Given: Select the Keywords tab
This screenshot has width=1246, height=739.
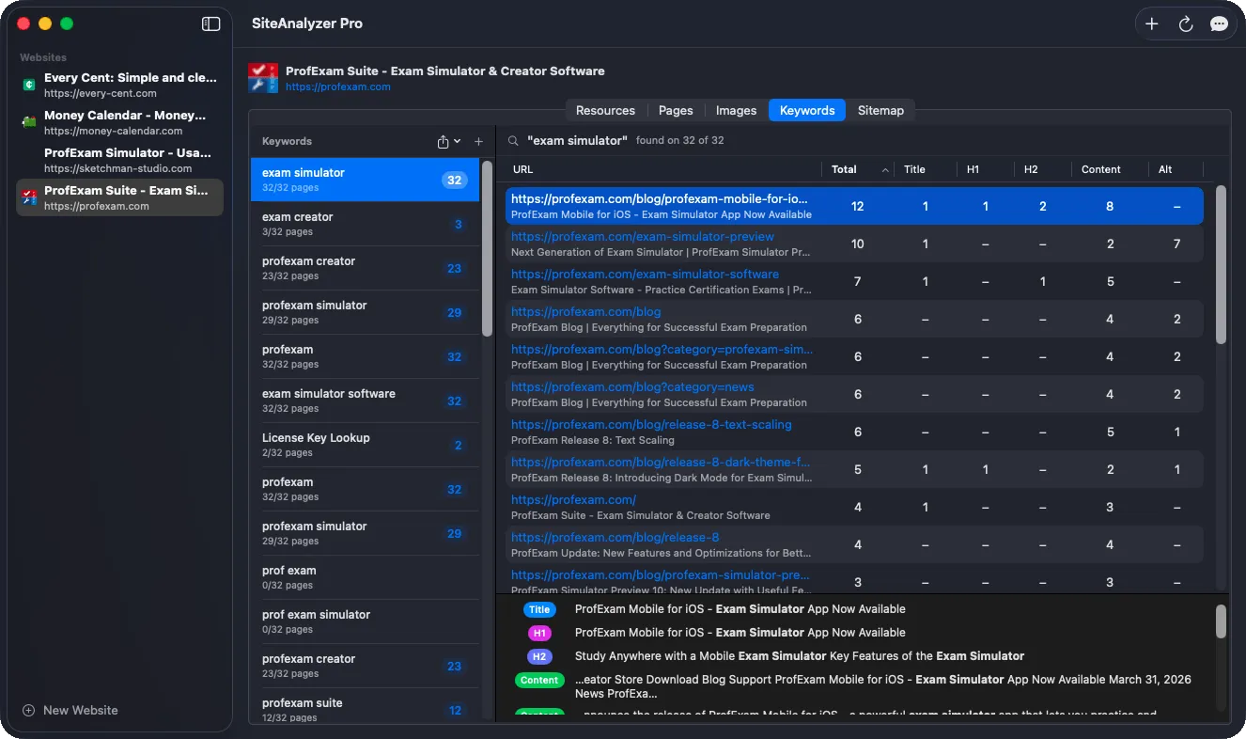Looking at the screenshot, I should point(807,110).
